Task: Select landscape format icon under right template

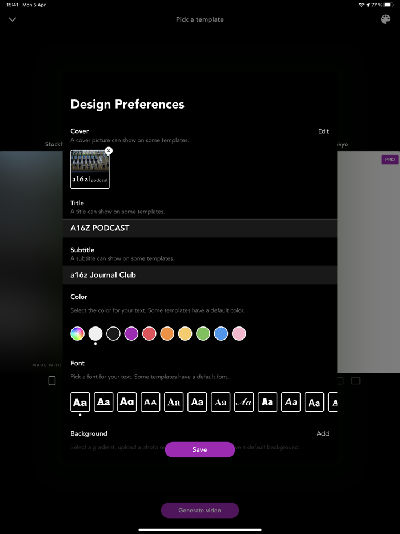Action: click(356, 381)
